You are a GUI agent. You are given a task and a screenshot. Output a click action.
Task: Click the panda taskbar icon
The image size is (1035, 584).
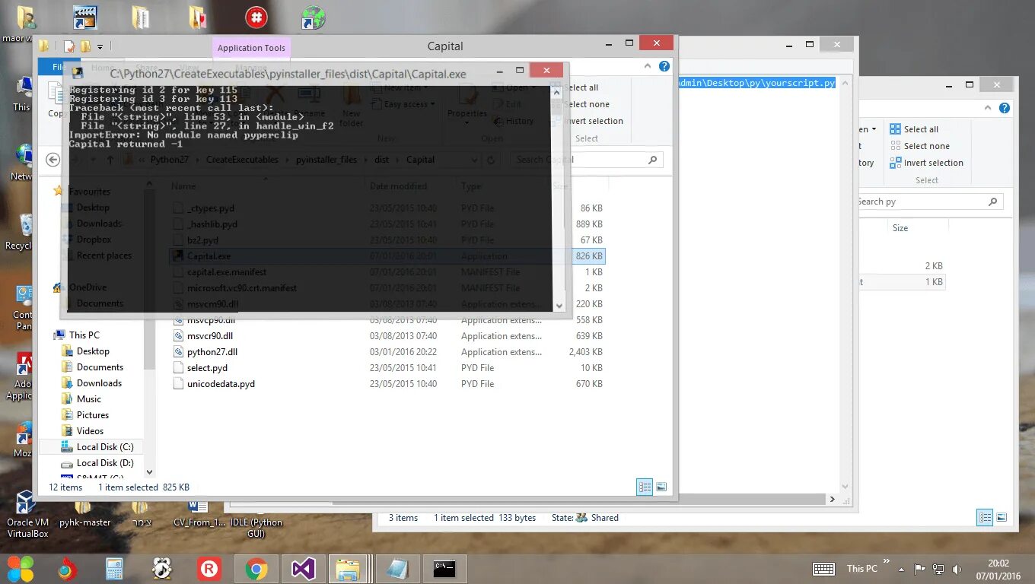coord(161,569)
